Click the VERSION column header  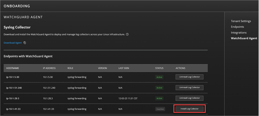click(x=102, y=68)
